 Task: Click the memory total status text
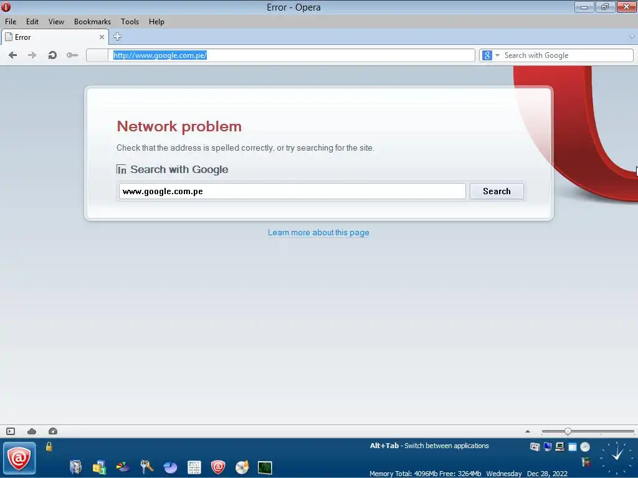(425, 474)
